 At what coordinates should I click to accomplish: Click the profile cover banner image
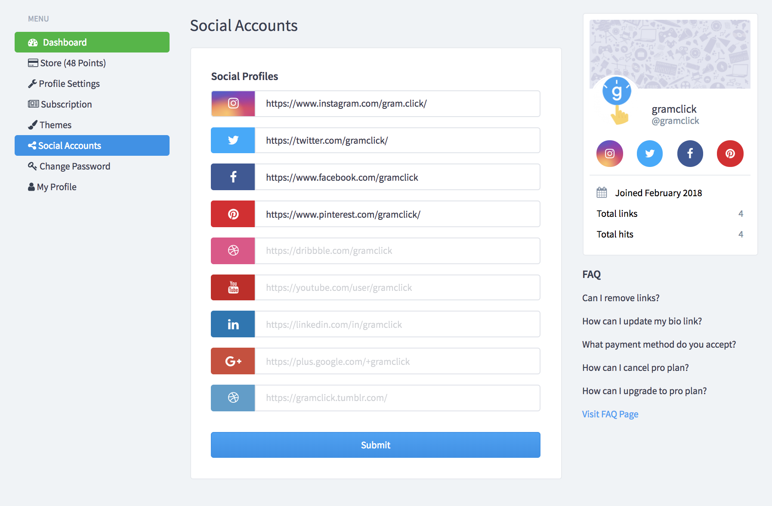tap(670, 54)
